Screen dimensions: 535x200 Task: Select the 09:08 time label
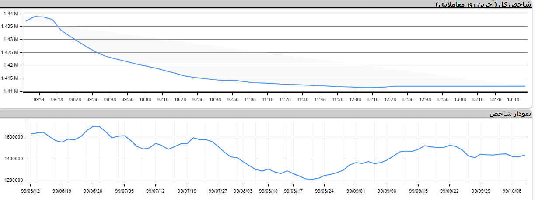click(x=40, y=99)
